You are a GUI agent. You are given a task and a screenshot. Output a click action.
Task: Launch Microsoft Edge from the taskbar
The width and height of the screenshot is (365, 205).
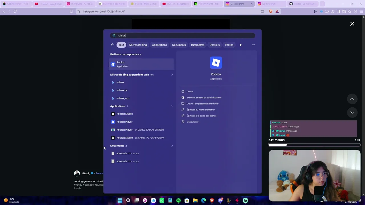click(x=204, y=200)
